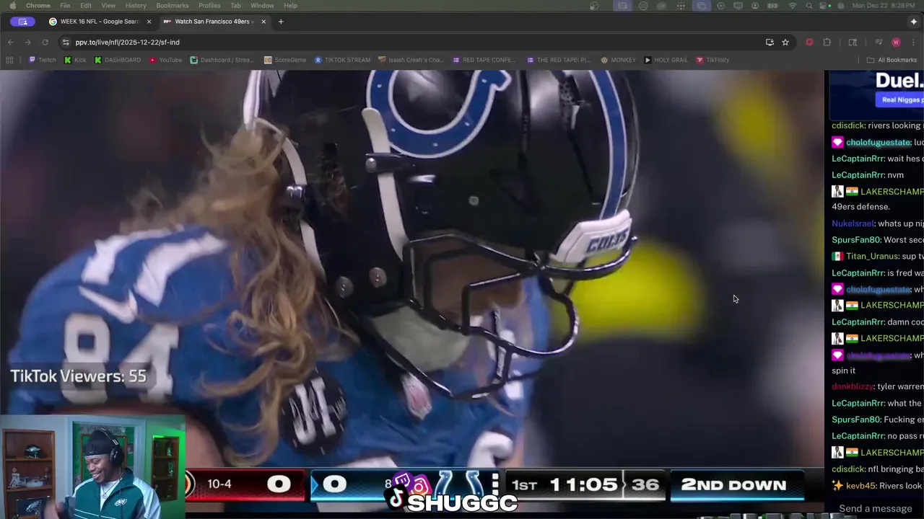Close the Watch San Francisco 49ers tab
Screen dimensions: 924x519
pyautogui.click(x=263, y=22)
